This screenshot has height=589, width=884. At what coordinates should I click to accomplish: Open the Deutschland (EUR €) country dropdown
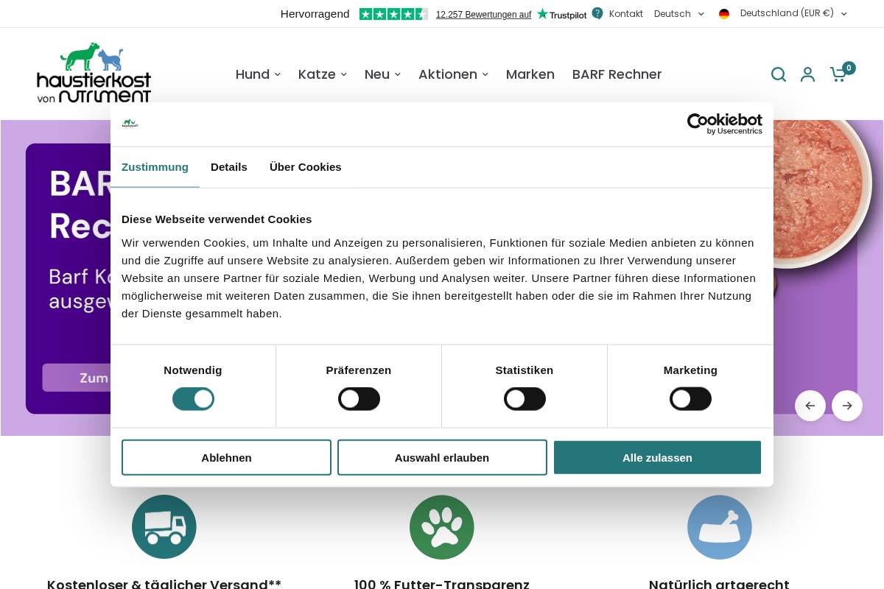[x=793, y=13]
